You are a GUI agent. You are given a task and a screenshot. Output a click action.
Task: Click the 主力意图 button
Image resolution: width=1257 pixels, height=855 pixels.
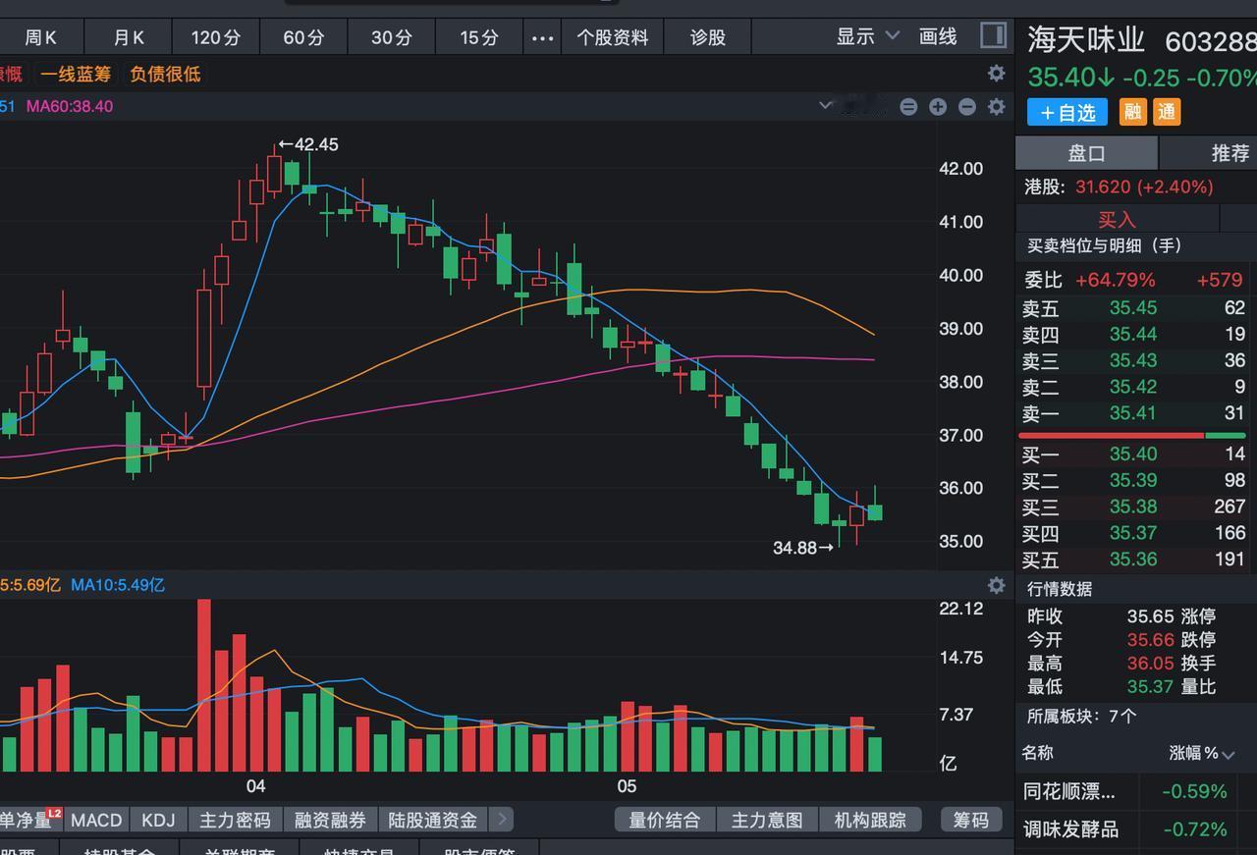(767, 820)
